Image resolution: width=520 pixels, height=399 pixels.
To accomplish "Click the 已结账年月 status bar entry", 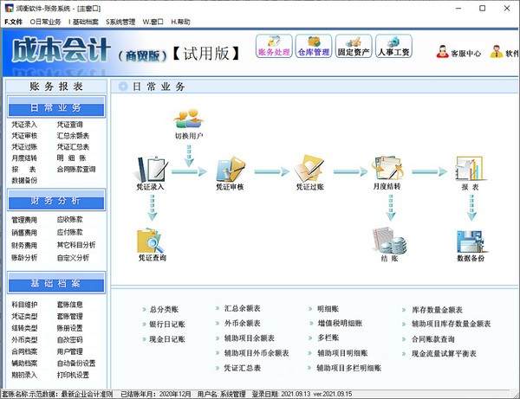I will [156, 394].
